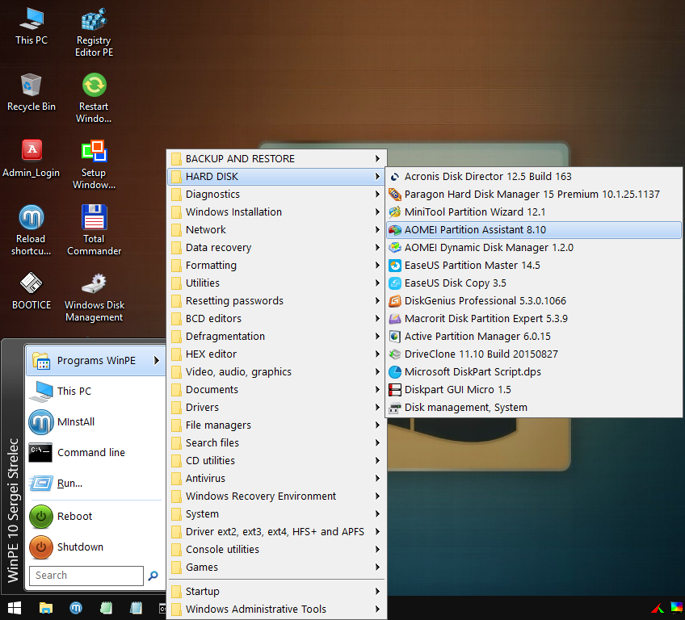Expand Windows Installation submenu
The width and height of the screenshot is (685, 620).
coord(276,212)
